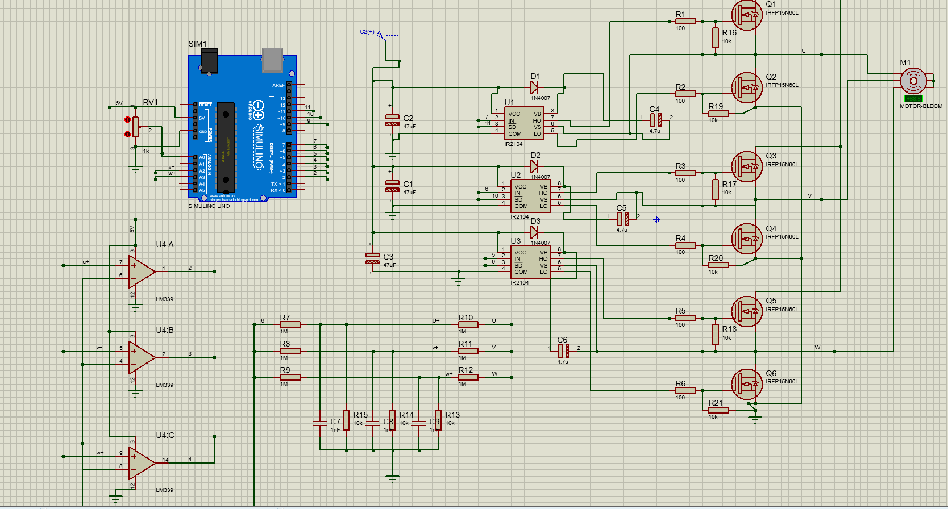Image resolution: width=948 pixels, height=509 pixels.
Task: Select MOSFET Q4 transistor symbol
Action: (x=747, y=239)
